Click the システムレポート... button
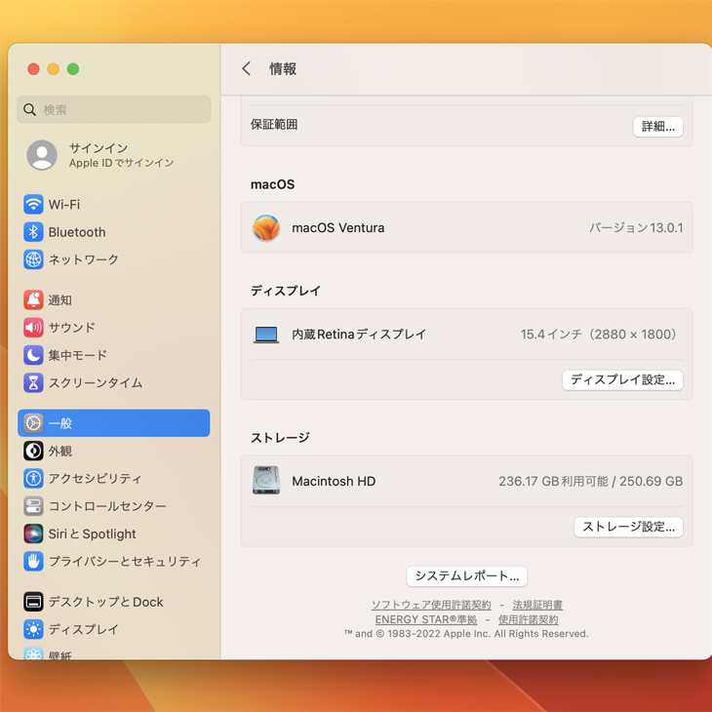 pyautogui.click(x=467, y=576)
